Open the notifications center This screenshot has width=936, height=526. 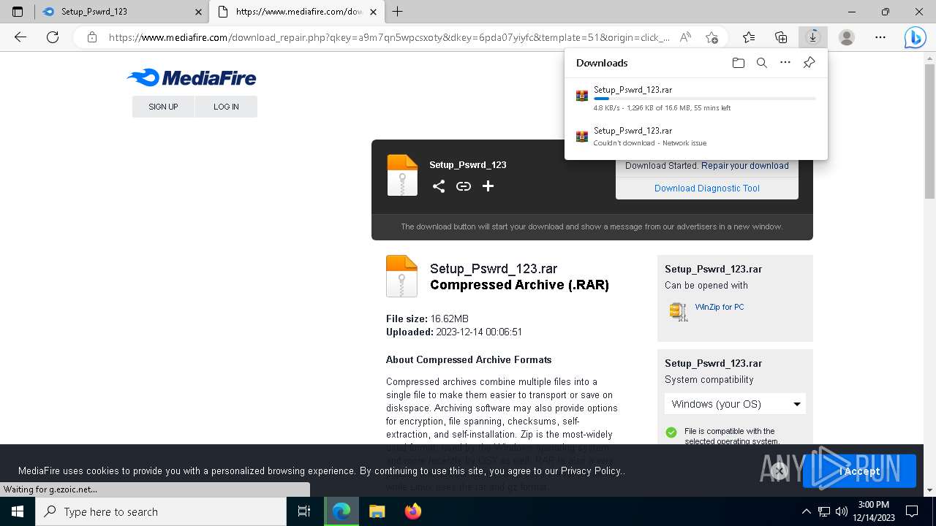pyautogui.click(x=912, y=511)
